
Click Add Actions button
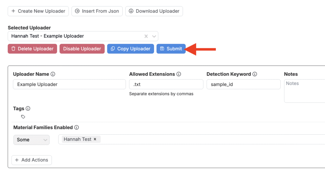pyautogui.click(x=31, y=160)
